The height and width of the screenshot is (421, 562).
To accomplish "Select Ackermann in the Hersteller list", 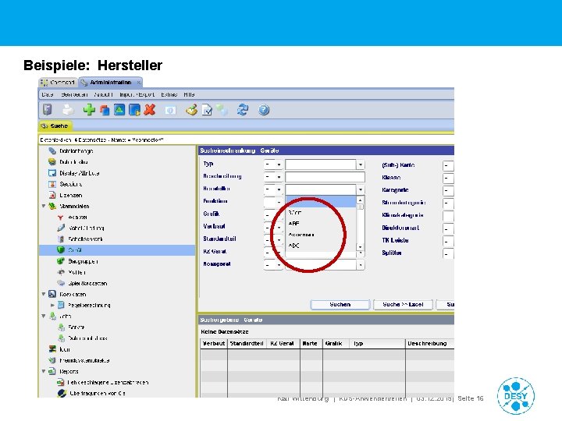I will [321, 235].
